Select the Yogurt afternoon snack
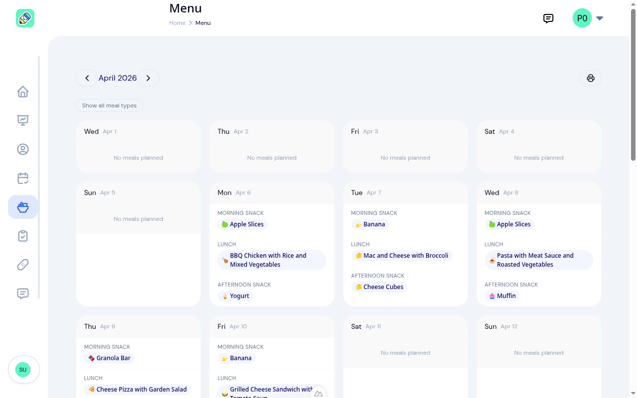 (x=235, y=296)
